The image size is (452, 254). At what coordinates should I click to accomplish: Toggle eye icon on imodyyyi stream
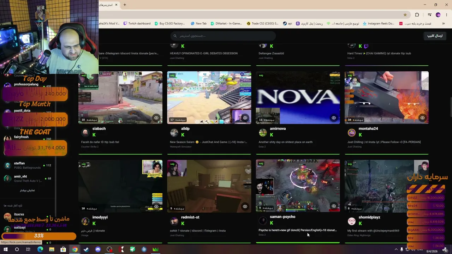click(x=156, y=206)
